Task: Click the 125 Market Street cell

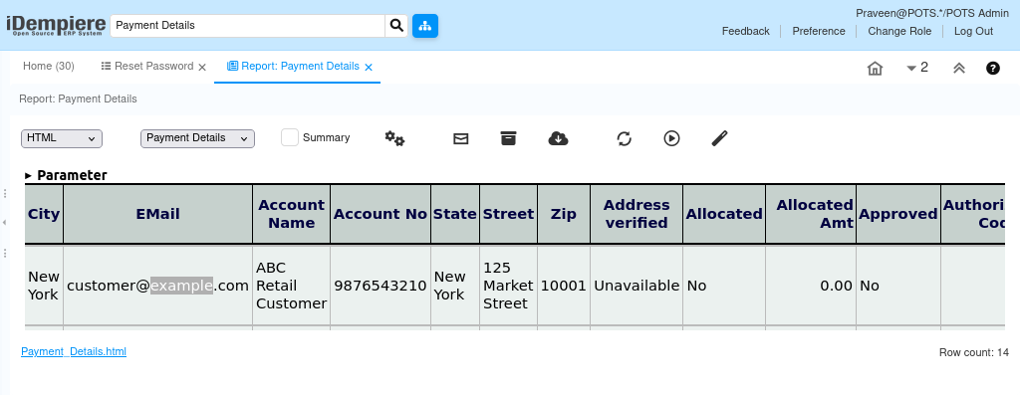Action: click(509, 286)
